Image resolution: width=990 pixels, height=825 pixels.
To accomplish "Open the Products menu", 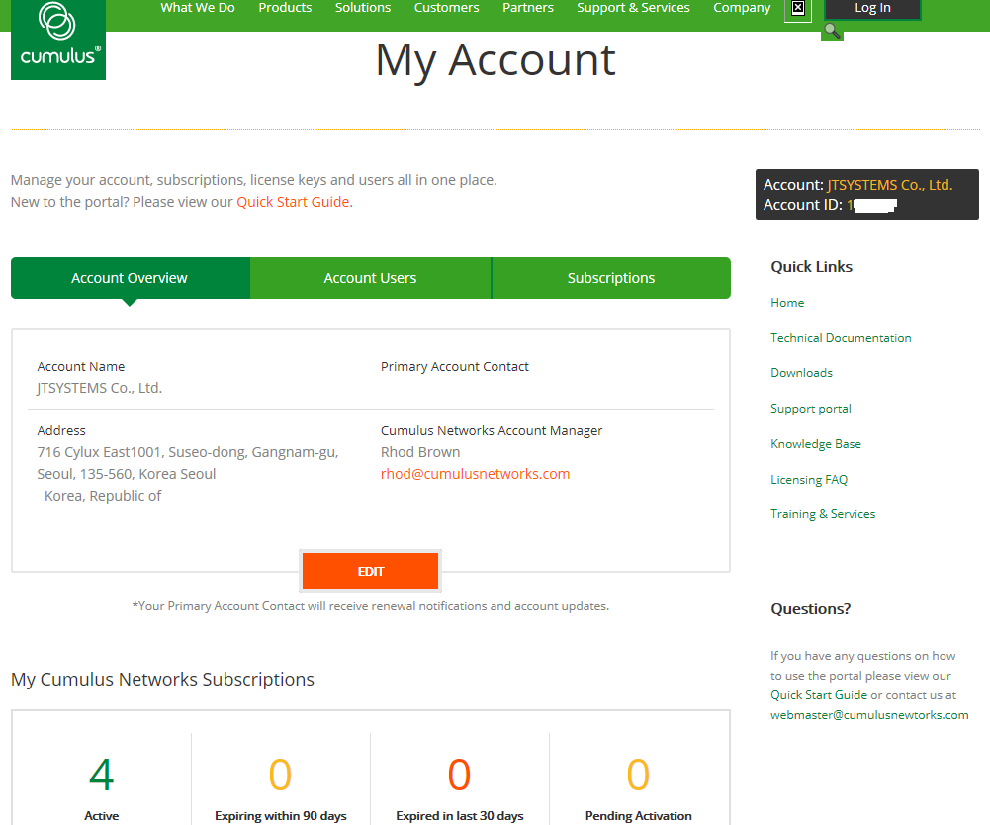I will point(286,8).
